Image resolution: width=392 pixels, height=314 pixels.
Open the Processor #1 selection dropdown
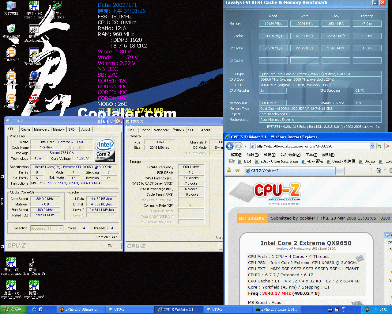[61, 228]
